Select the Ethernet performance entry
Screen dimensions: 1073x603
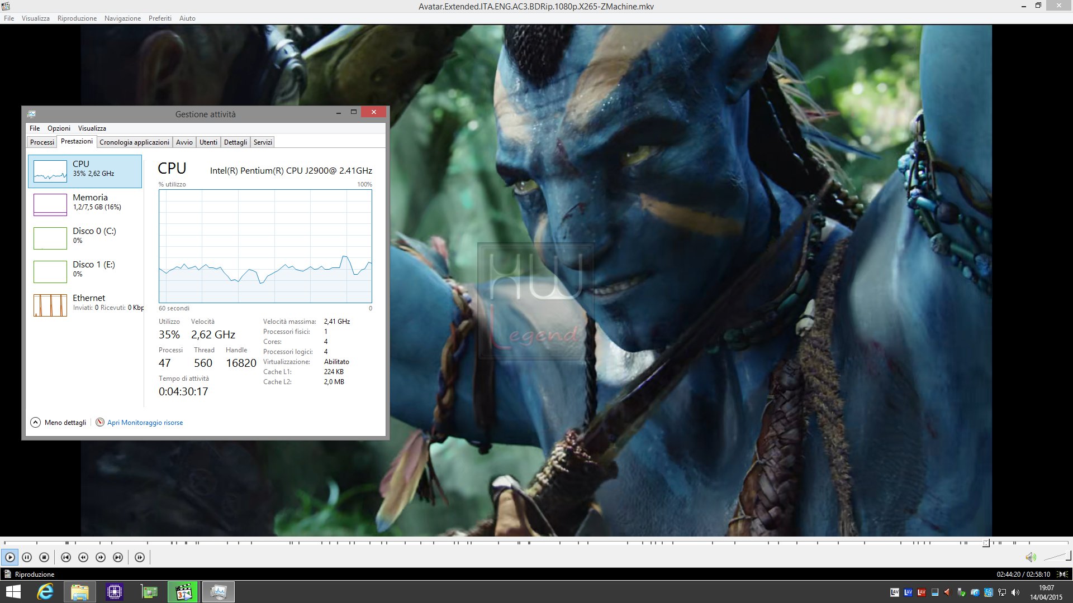coord(85,305)
